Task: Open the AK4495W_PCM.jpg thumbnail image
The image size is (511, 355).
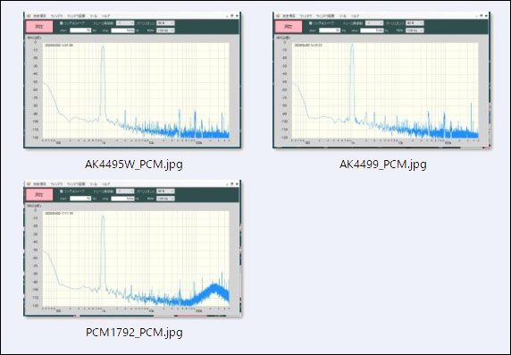Action: point(132,80)
